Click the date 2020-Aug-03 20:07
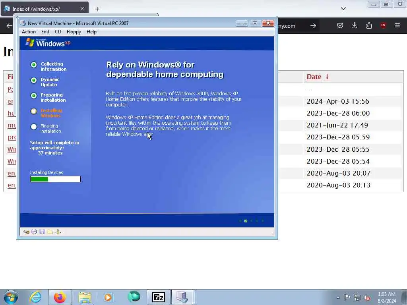 (x=339, y=173)
